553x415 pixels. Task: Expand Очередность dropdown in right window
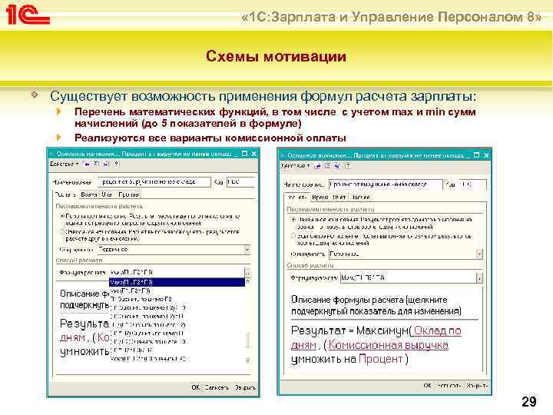479,254
